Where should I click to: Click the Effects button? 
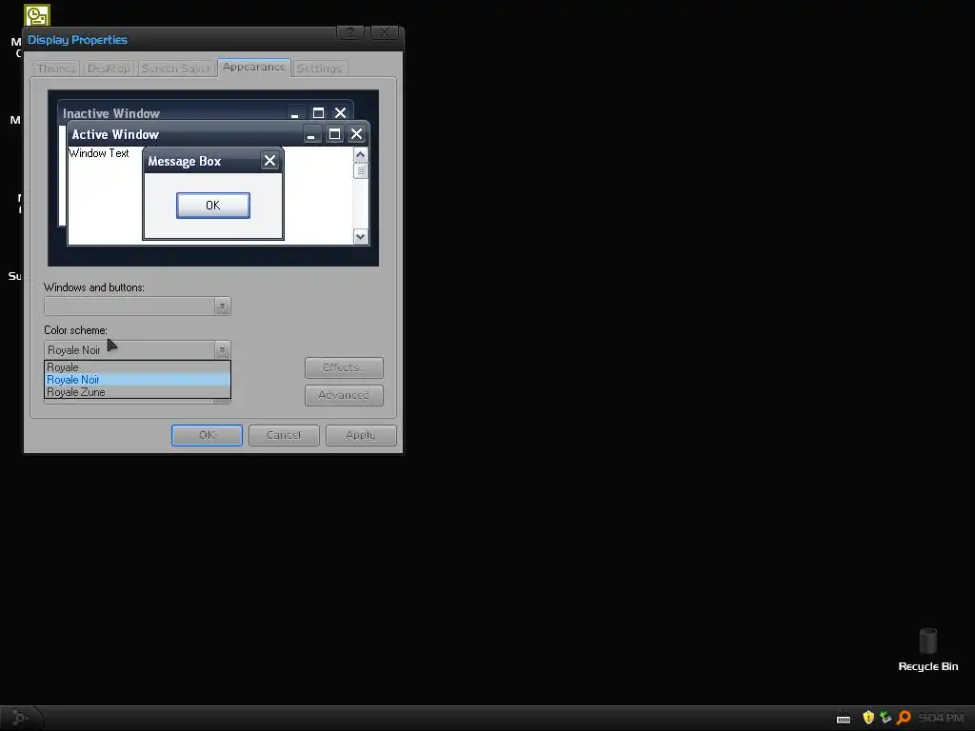(344, 367)
